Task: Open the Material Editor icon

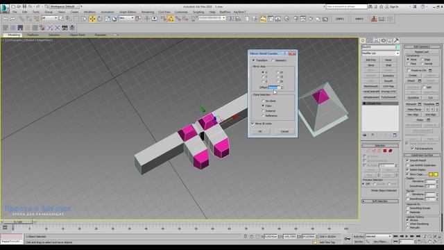Action: (x=287, y=19)
